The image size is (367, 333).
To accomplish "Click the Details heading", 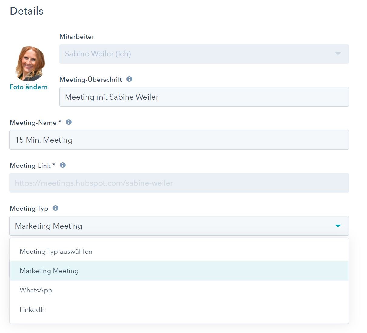I will tap(26, 11).
